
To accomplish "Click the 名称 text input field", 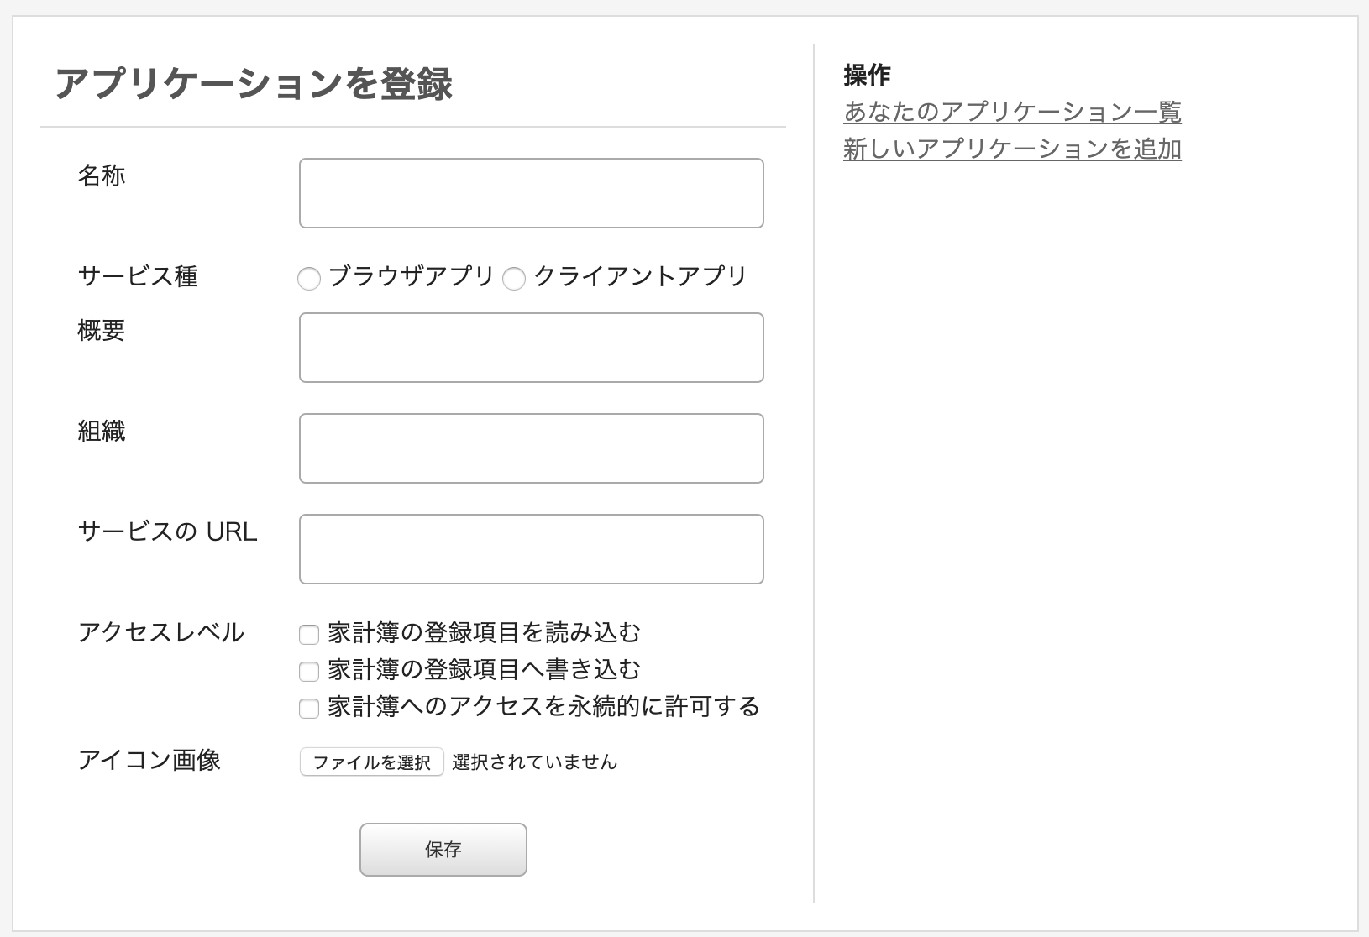I will coord(531,193).
